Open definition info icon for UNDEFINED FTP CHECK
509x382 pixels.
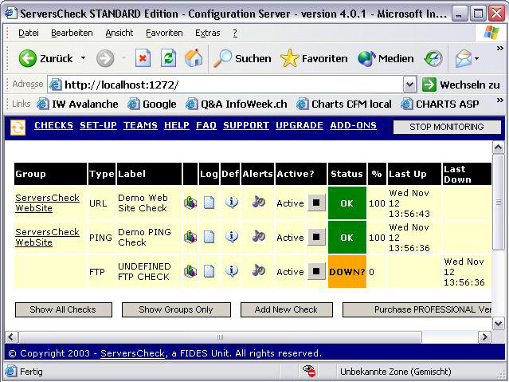click(232, 270)
